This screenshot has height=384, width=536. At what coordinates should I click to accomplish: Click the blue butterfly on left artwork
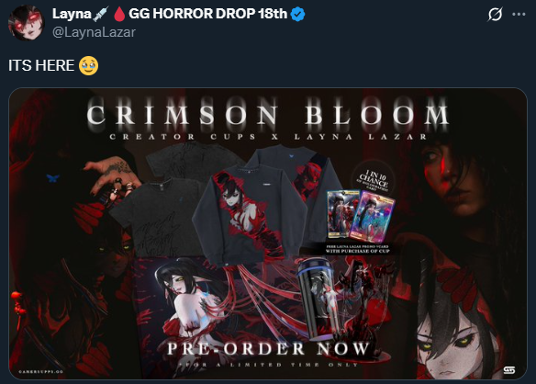coord(52,177)
